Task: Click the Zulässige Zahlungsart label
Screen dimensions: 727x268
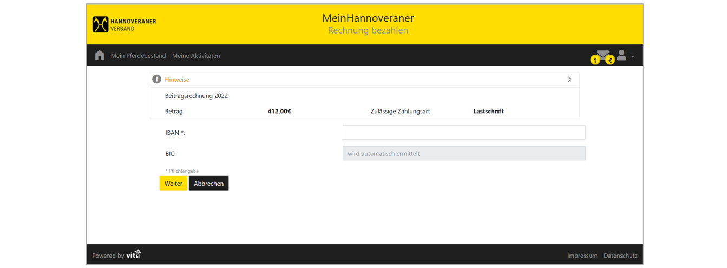Action: 400,111
